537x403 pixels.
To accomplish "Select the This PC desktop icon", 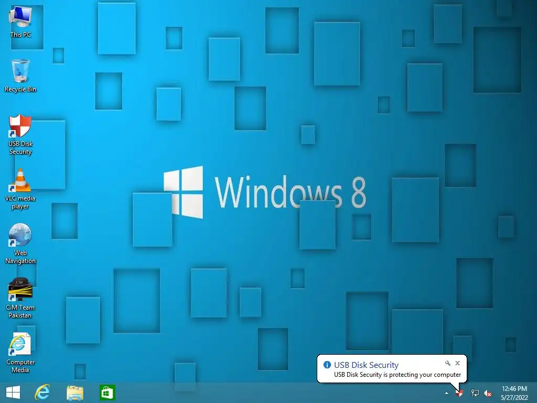I will 20,21.
